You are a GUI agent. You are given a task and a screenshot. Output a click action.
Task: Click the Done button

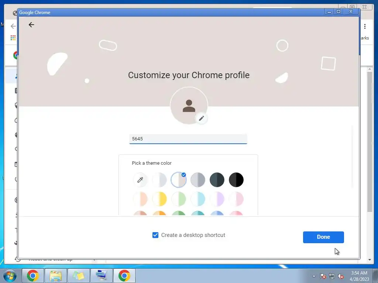coord(323,237)
